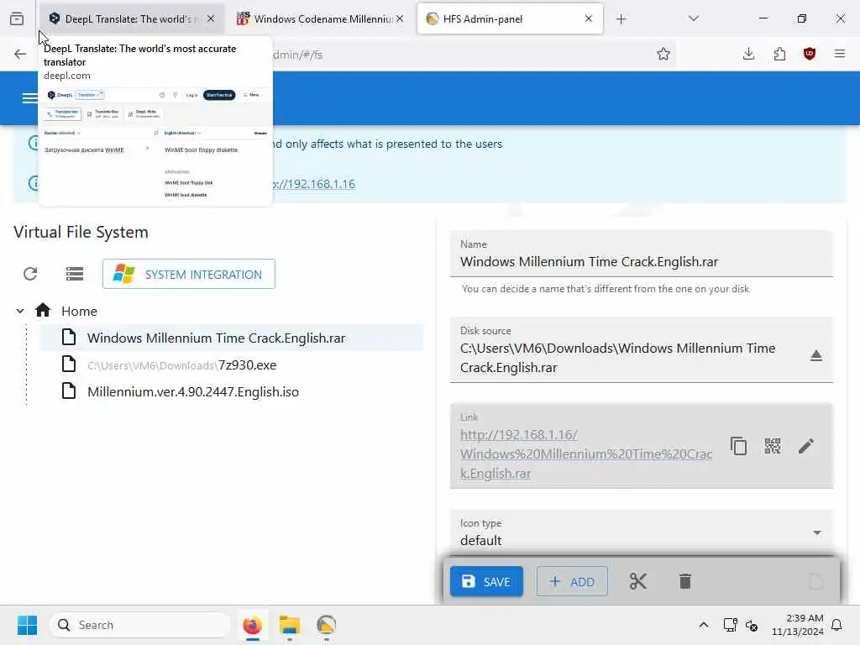
Task: Collapse the Home folder
Action: (20, 311)
